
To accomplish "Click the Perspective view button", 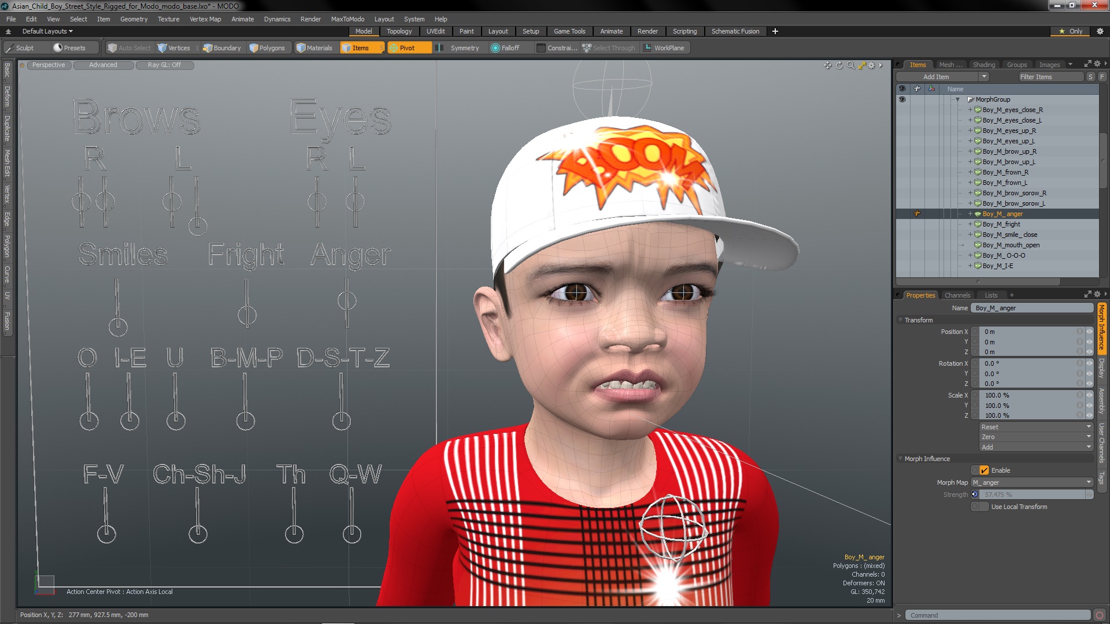I will tap(49, 65).
